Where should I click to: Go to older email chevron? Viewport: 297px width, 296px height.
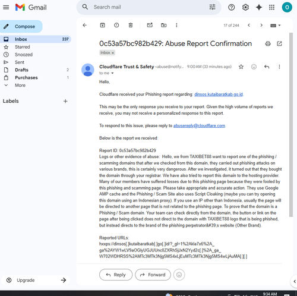[x=261, y=25]
